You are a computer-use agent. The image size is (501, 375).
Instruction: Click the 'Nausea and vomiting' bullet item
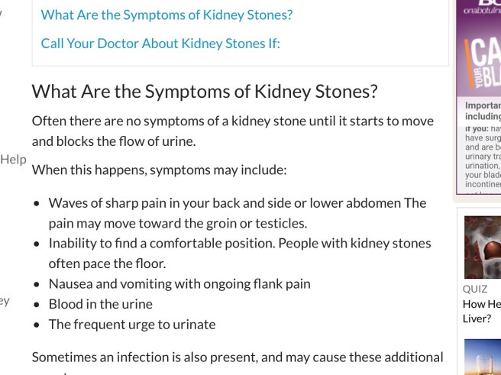coord(179,283)
